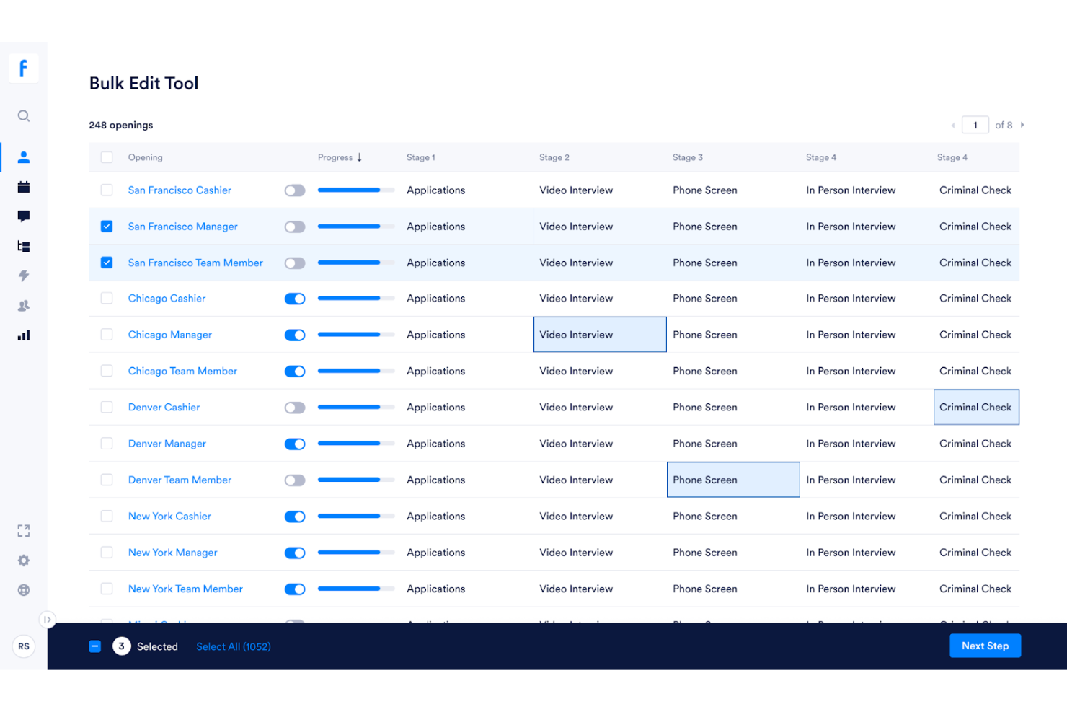The width and height of the screenshot is (1067, 712).
Task: Expand the sidebar with the collapse arrow
Action: coord(47,620)
